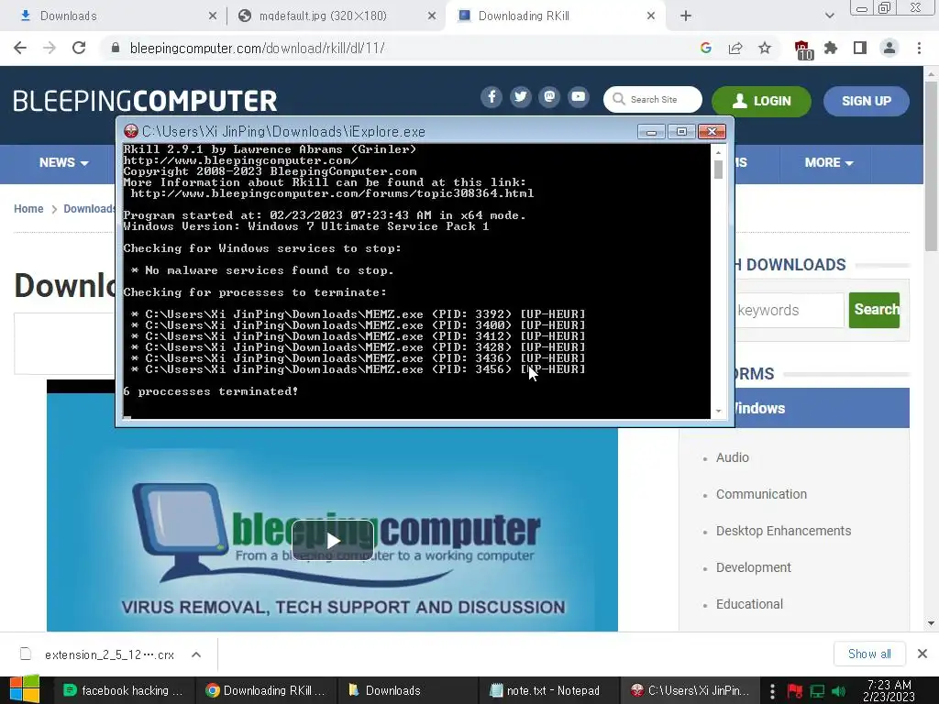Click console scrollbar up arrow

tap(718, 153)
